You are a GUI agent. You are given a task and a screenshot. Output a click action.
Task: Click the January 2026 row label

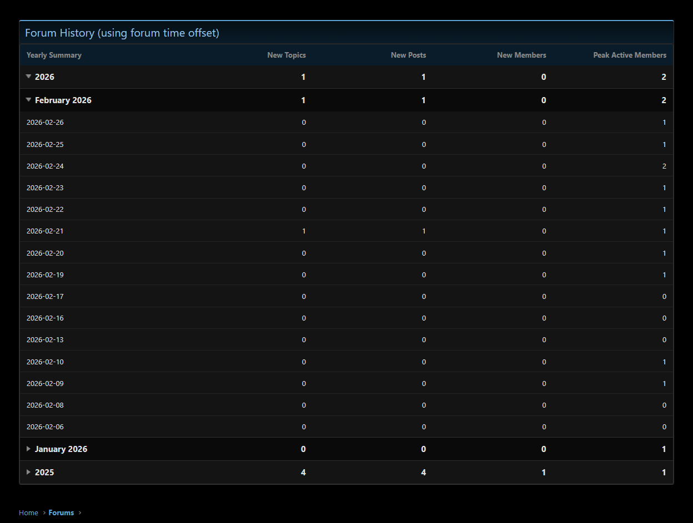61,449
